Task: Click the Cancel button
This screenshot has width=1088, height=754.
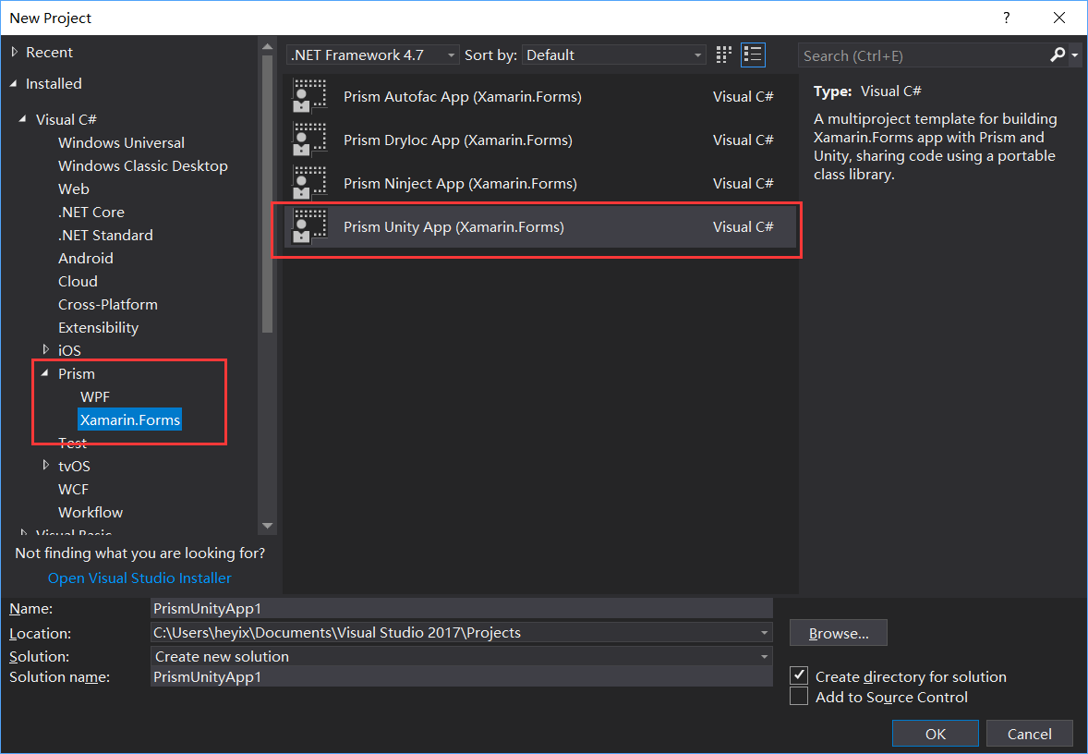Action: click(x=1029, y=734)
